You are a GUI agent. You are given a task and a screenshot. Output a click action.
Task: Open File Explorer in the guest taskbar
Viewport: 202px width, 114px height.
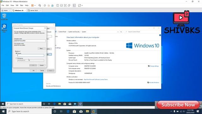coord(60,104)
